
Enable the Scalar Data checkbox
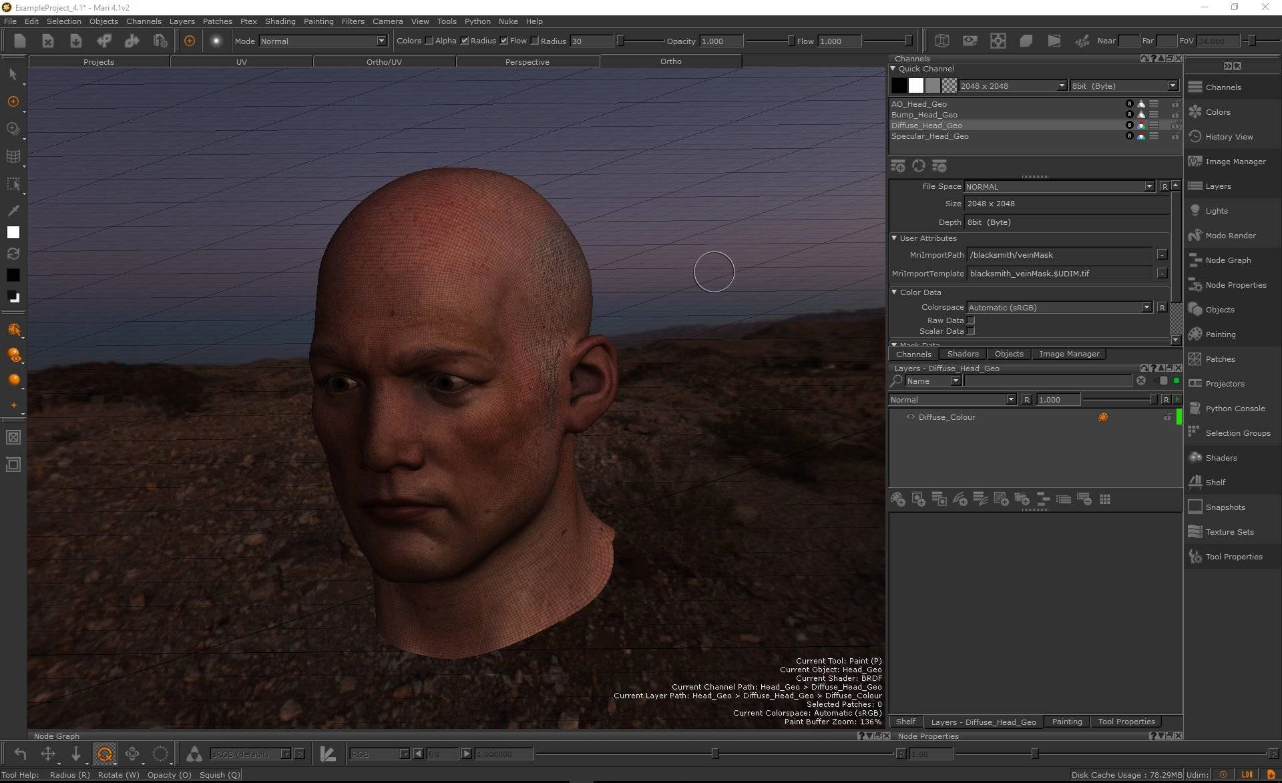point(971,331)
